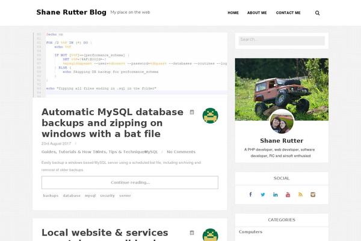This screenshot has width=361, height=241.
Task: Select the security tag
Action: (107, 196)
